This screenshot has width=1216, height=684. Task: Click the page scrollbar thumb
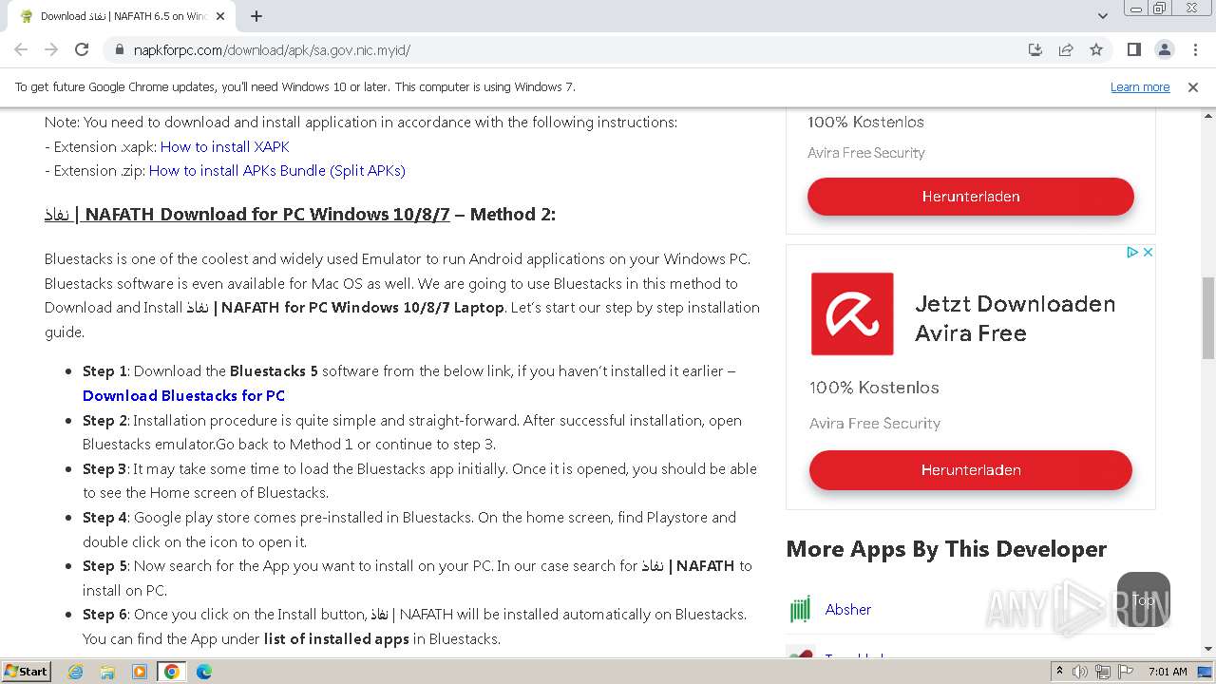coord(1208,320)
